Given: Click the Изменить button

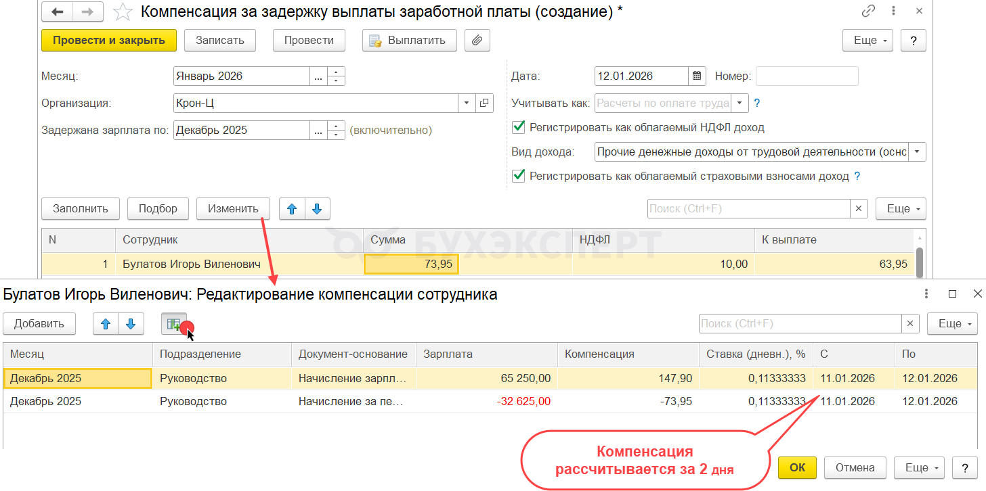Looking at the screenshot, I should [233, 209].
